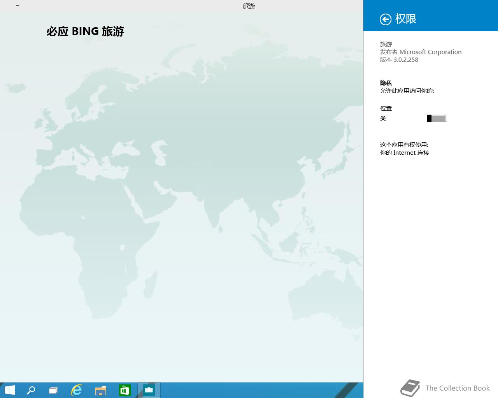Open taskbar search magnifier
The width and height of the screenshot is (498, 398).
point(31,390)
